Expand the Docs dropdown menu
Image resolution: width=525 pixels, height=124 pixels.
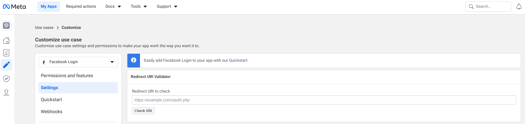click(113, 6)
